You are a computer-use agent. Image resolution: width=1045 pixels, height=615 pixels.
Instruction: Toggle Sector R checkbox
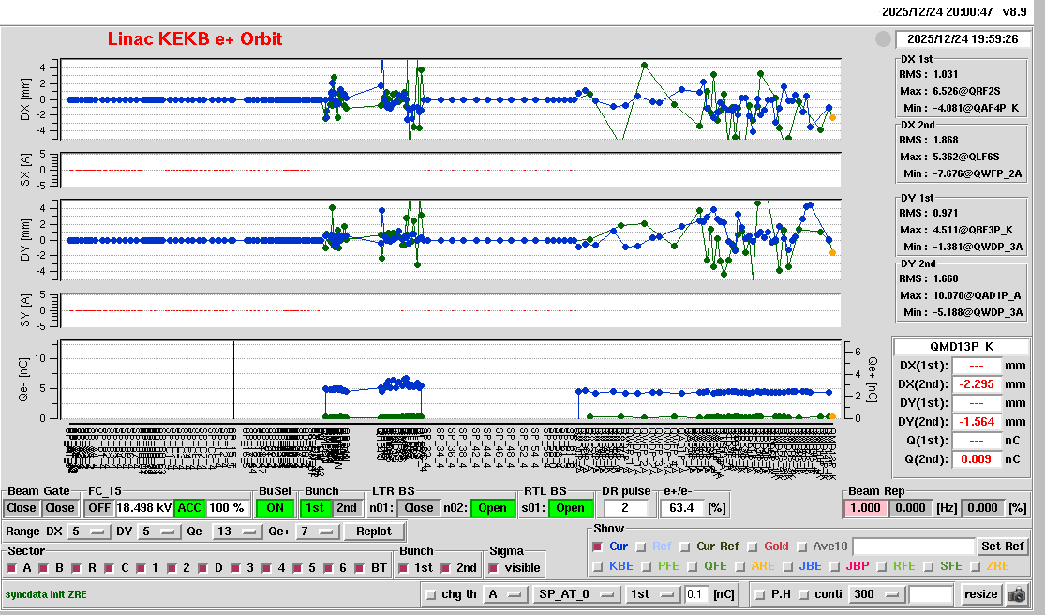(77, 568)
